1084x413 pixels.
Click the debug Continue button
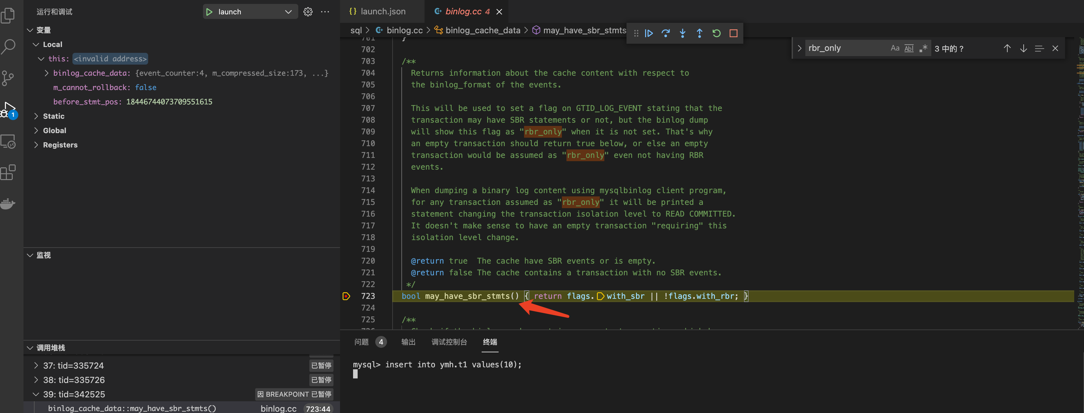(648, 33)
